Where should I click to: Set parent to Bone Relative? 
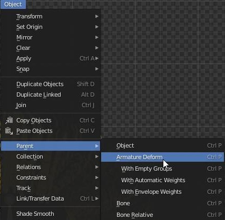click(162, 215)
